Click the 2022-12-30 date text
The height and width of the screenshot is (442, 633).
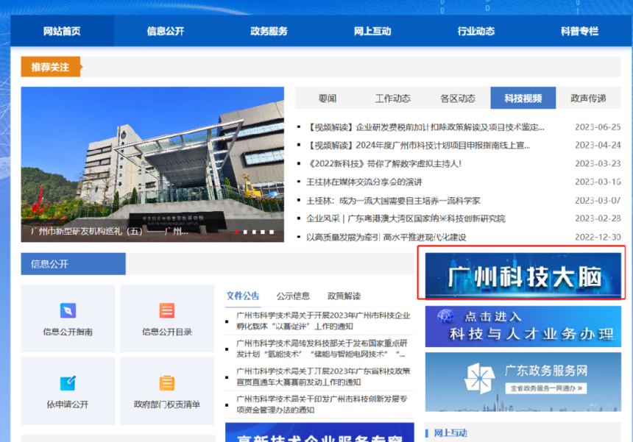pos(598,237)
